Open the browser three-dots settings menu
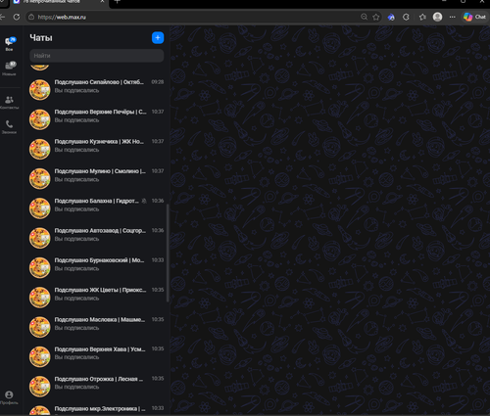The image size is (490, 416). click(453, 17)
